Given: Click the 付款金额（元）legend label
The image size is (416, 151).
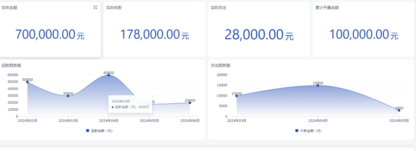Looking at the screenshot, I should tap(311, 131).
